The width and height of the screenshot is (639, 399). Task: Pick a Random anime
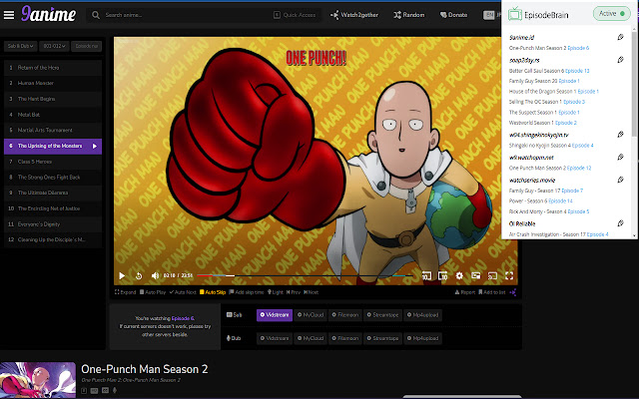[x=408, y=15]
